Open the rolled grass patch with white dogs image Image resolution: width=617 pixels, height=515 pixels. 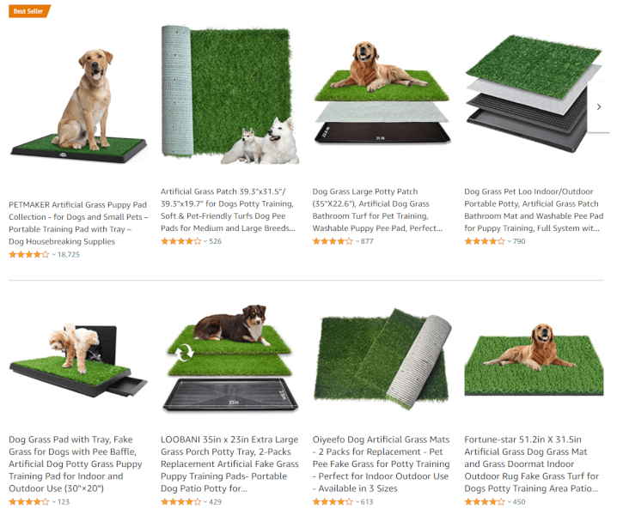(230, 94)
